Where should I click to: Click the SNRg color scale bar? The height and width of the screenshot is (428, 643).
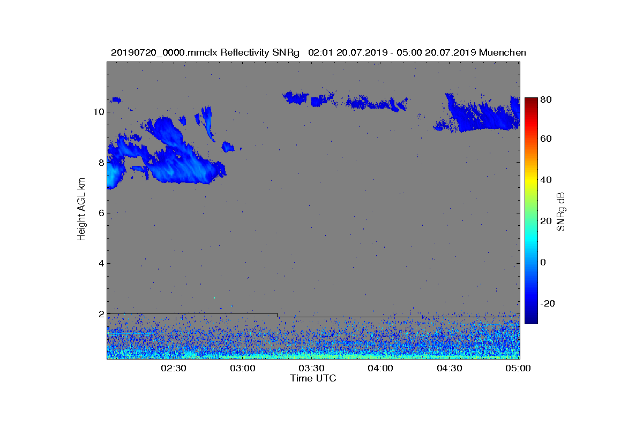click(x=530, y=210)
